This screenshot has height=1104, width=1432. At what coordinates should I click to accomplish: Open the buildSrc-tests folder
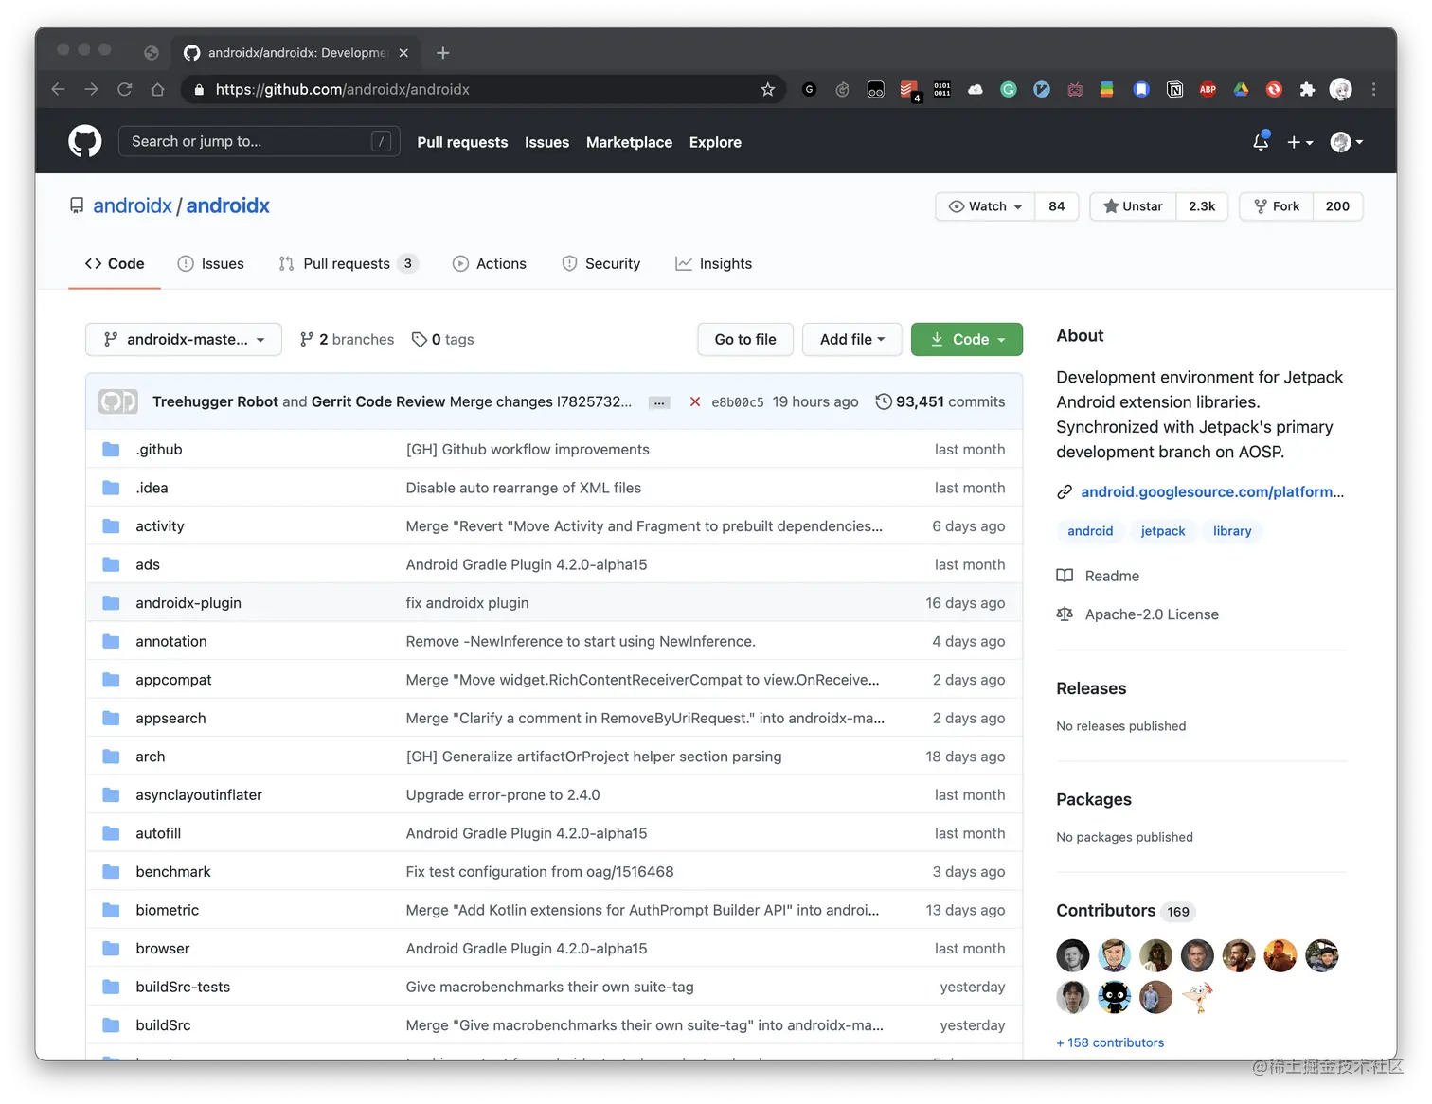tap(183, 987)
